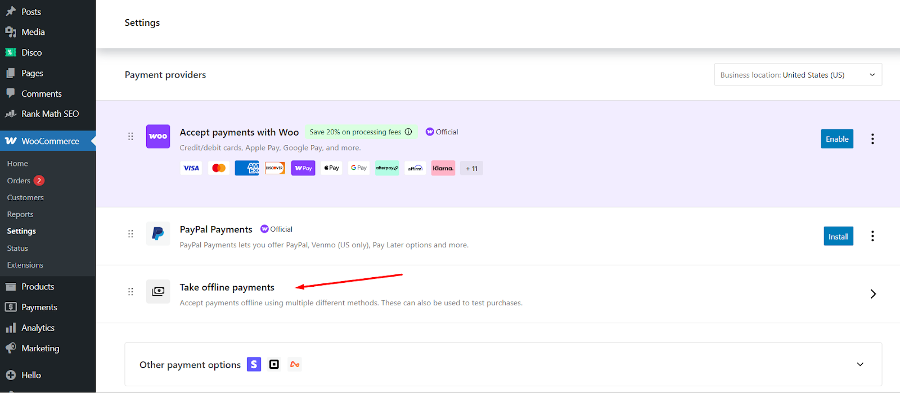Image resolution: width=900 pixels, height=393 pixels.
Task: Click the Accept payments with Woo title
Action: [x=239, y=132]
